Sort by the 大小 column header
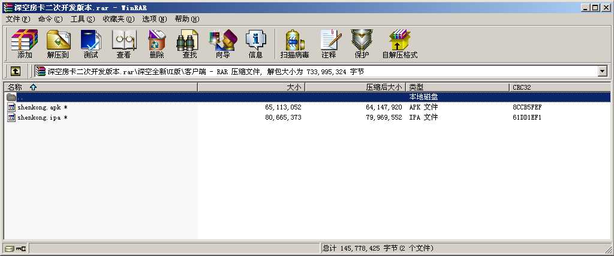The image size is (614, 256). point(251,87)
